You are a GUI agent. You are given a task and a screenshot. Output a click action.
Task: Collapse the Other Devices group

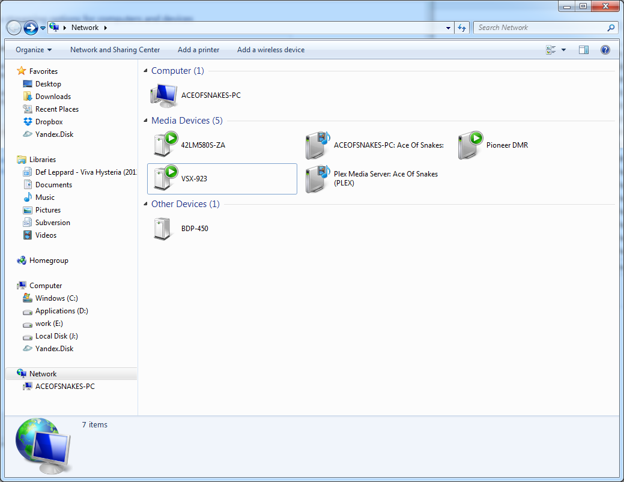pyautogui.click(x=145, y=205)
